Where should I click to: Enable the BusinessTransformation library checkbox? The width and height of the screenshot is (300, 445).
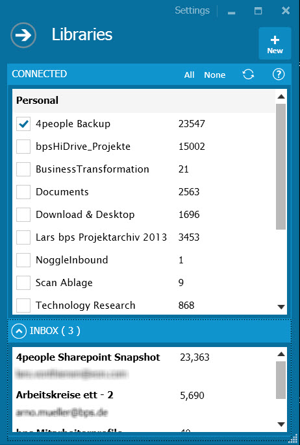(23, 169)
